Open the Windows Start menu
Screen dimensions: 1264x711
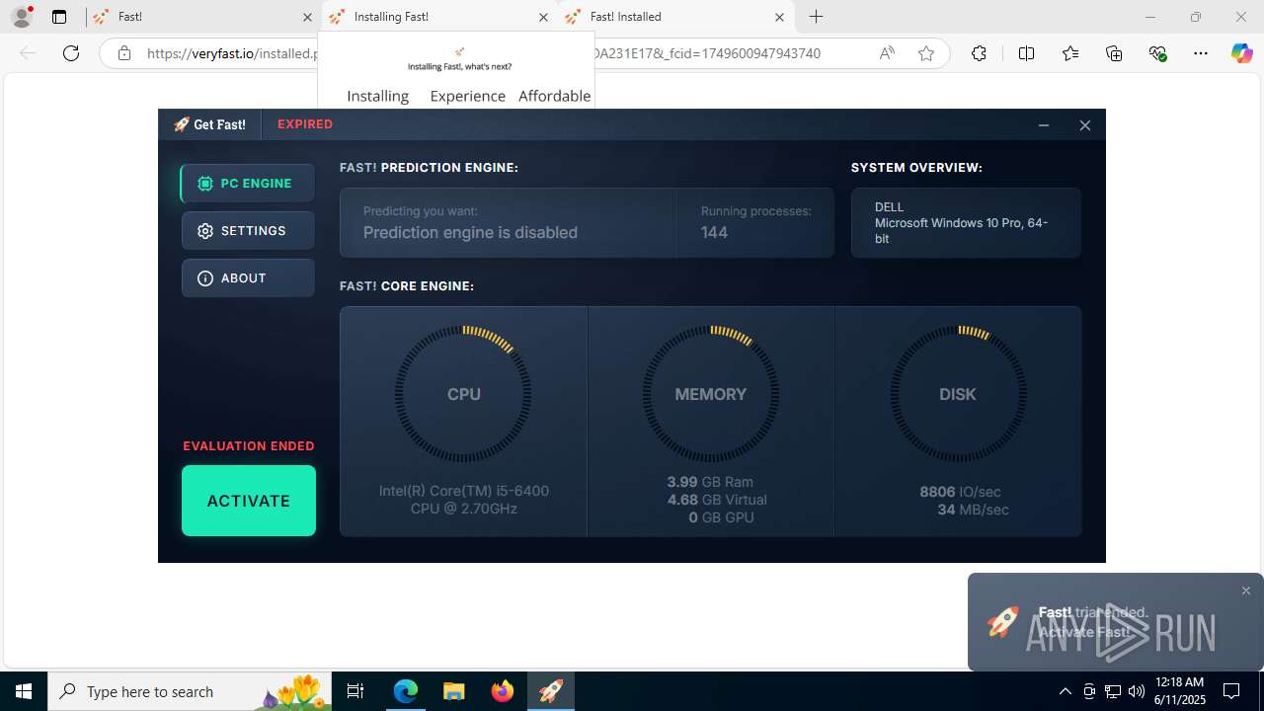[24, 691]
